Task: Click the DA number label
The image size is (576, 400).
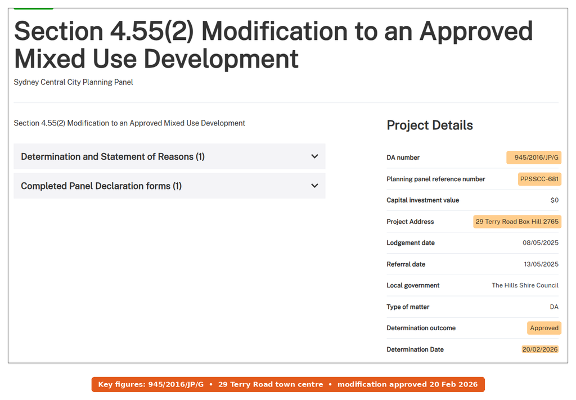Action: [x=403, y=158]
